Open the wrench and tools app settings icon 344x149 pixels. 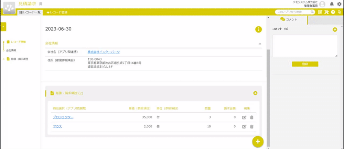tap(326, 12)
